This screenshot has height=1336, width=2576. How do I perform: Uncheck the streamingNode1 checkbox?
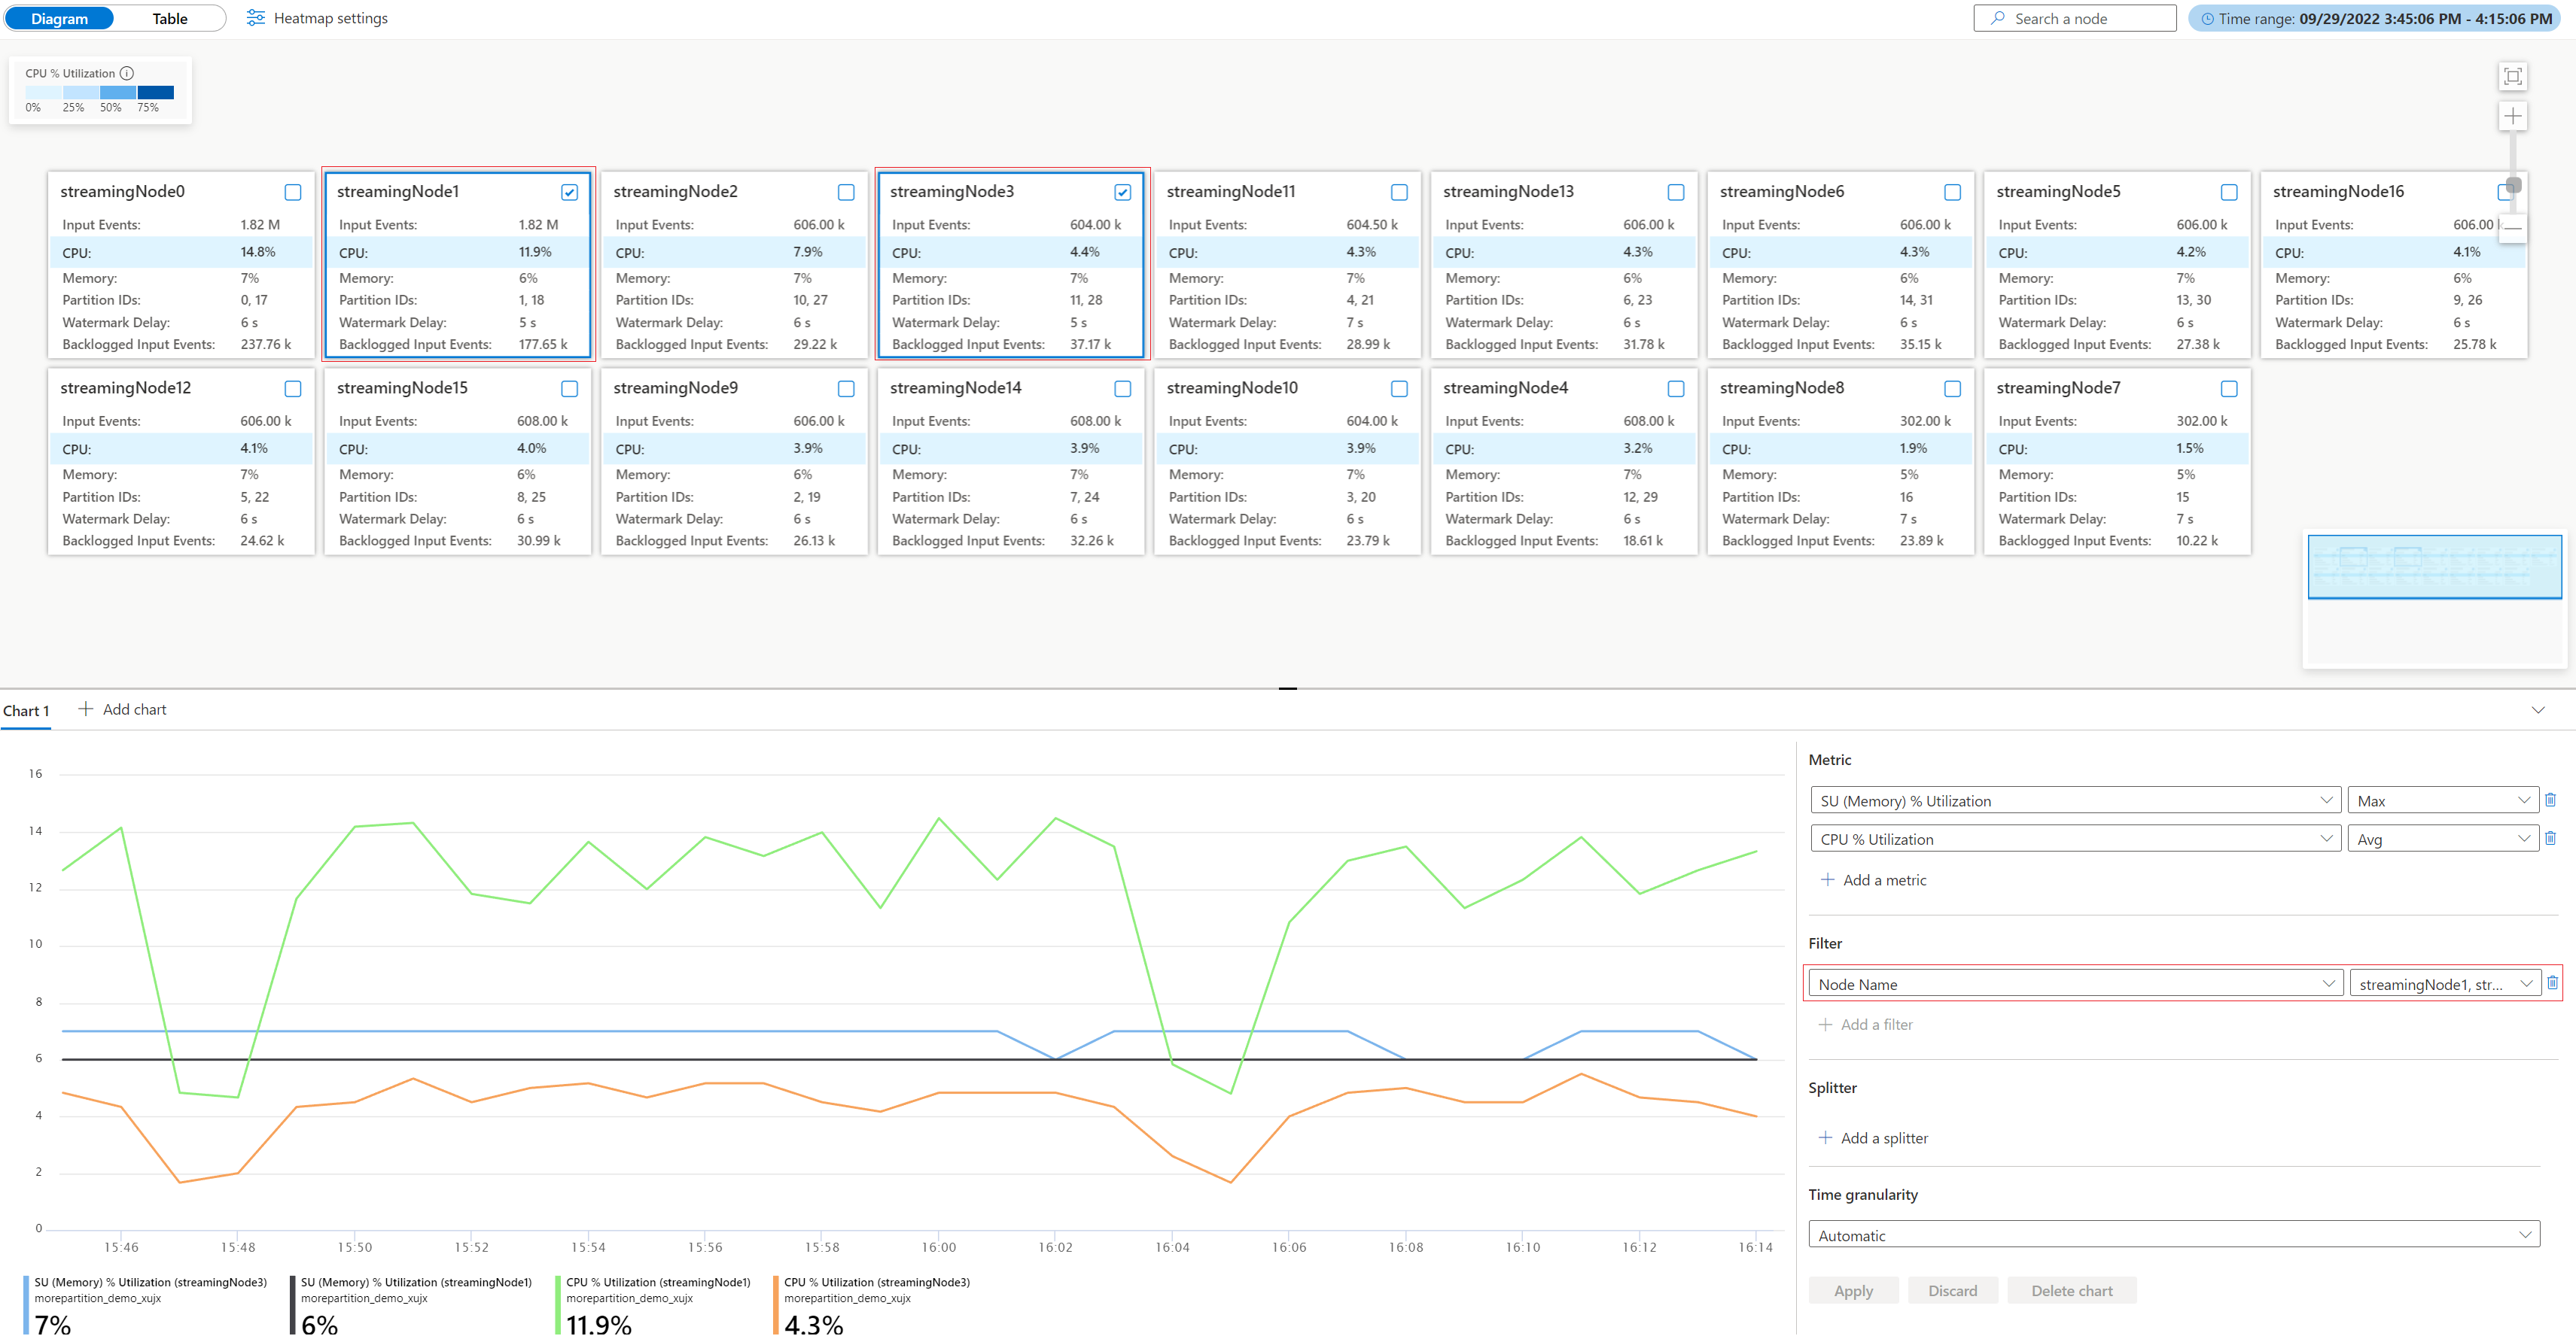[569, 192]
